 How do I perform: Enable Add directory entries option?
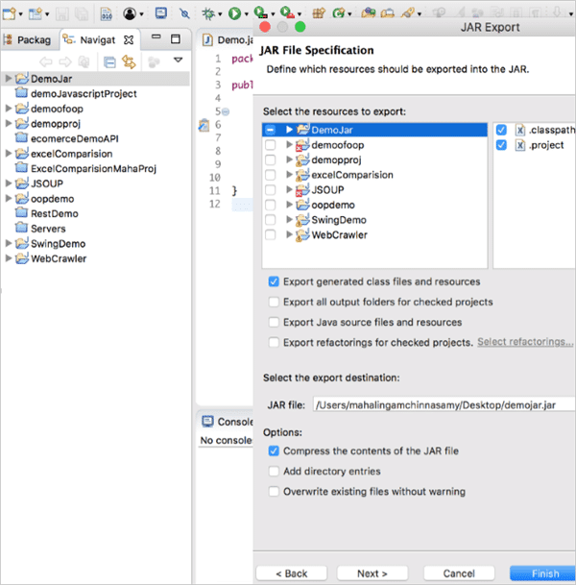(x=274, y=472)
